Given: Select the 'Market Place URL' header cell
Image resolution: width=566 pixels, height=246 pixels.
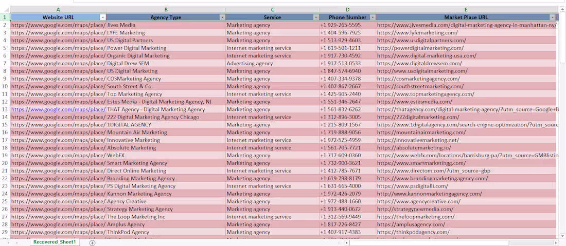Looking at the screenshot, I should 466,17.
